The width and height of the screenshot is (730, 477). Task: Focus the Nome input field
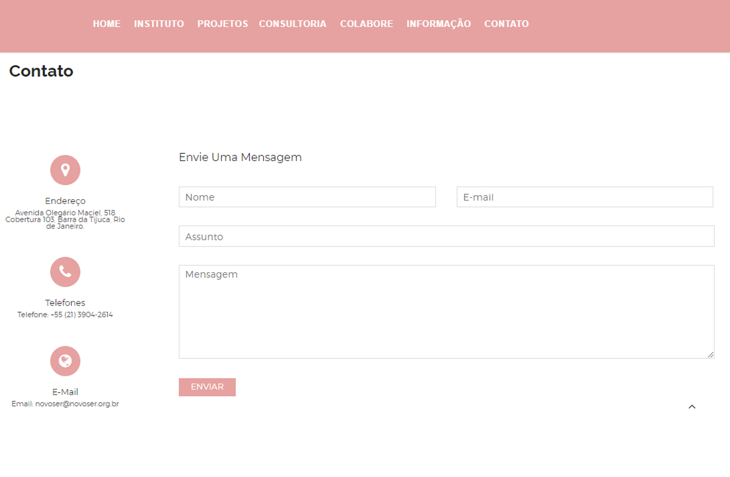(307, 197)
